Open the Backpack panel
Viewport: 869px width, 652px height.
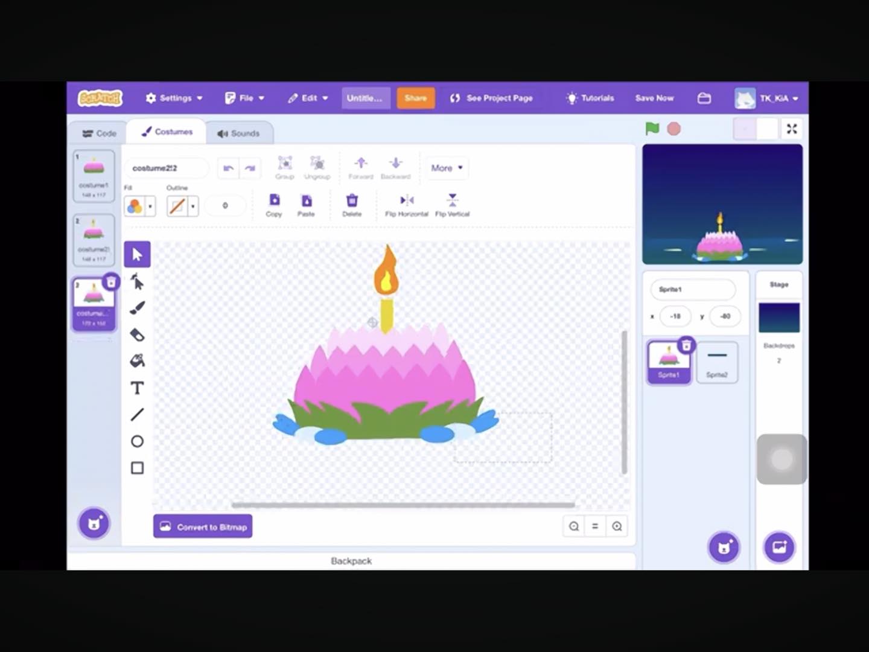point(351,561)
